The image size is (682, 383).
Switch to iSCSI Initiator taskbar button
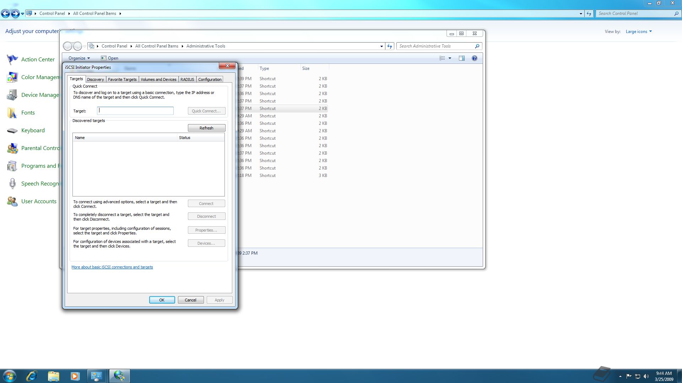click(119, 376)
